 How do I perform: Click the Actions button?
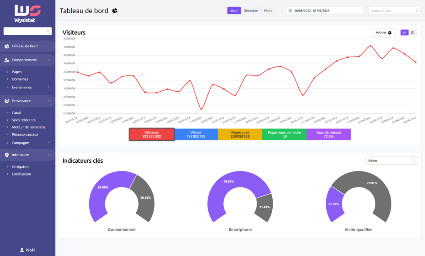383,32
